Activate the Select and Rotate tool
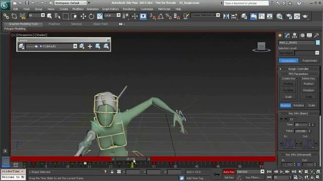The image size is (323, 181). tap(91, 16)
